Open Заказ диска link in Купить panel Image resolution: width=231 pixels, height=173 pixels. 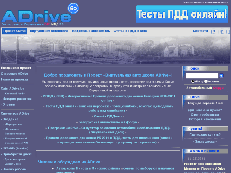pos(205,142)
